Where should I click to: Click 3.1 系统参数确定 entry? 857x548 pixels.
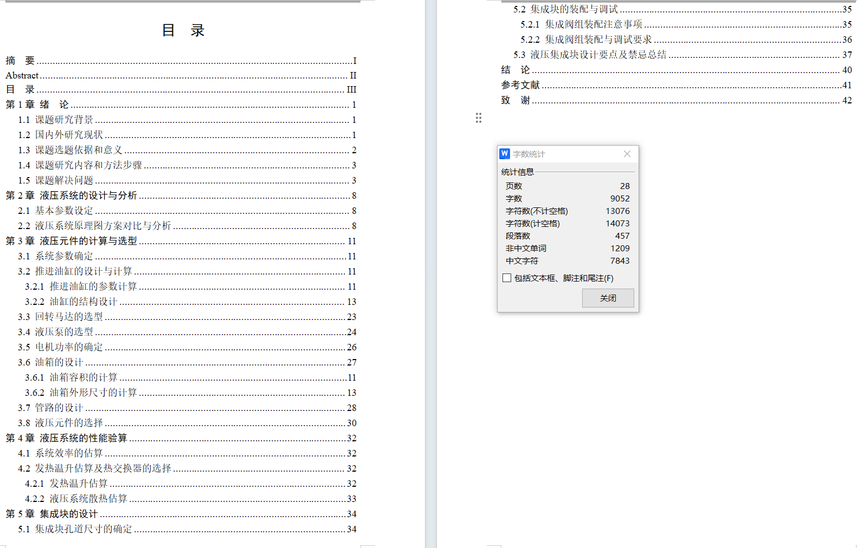point(187,256)
